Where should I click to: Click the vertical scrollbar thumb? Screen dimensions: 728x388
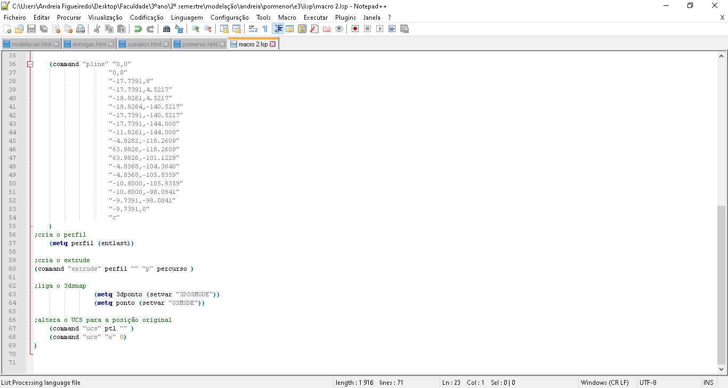point(722,284)
